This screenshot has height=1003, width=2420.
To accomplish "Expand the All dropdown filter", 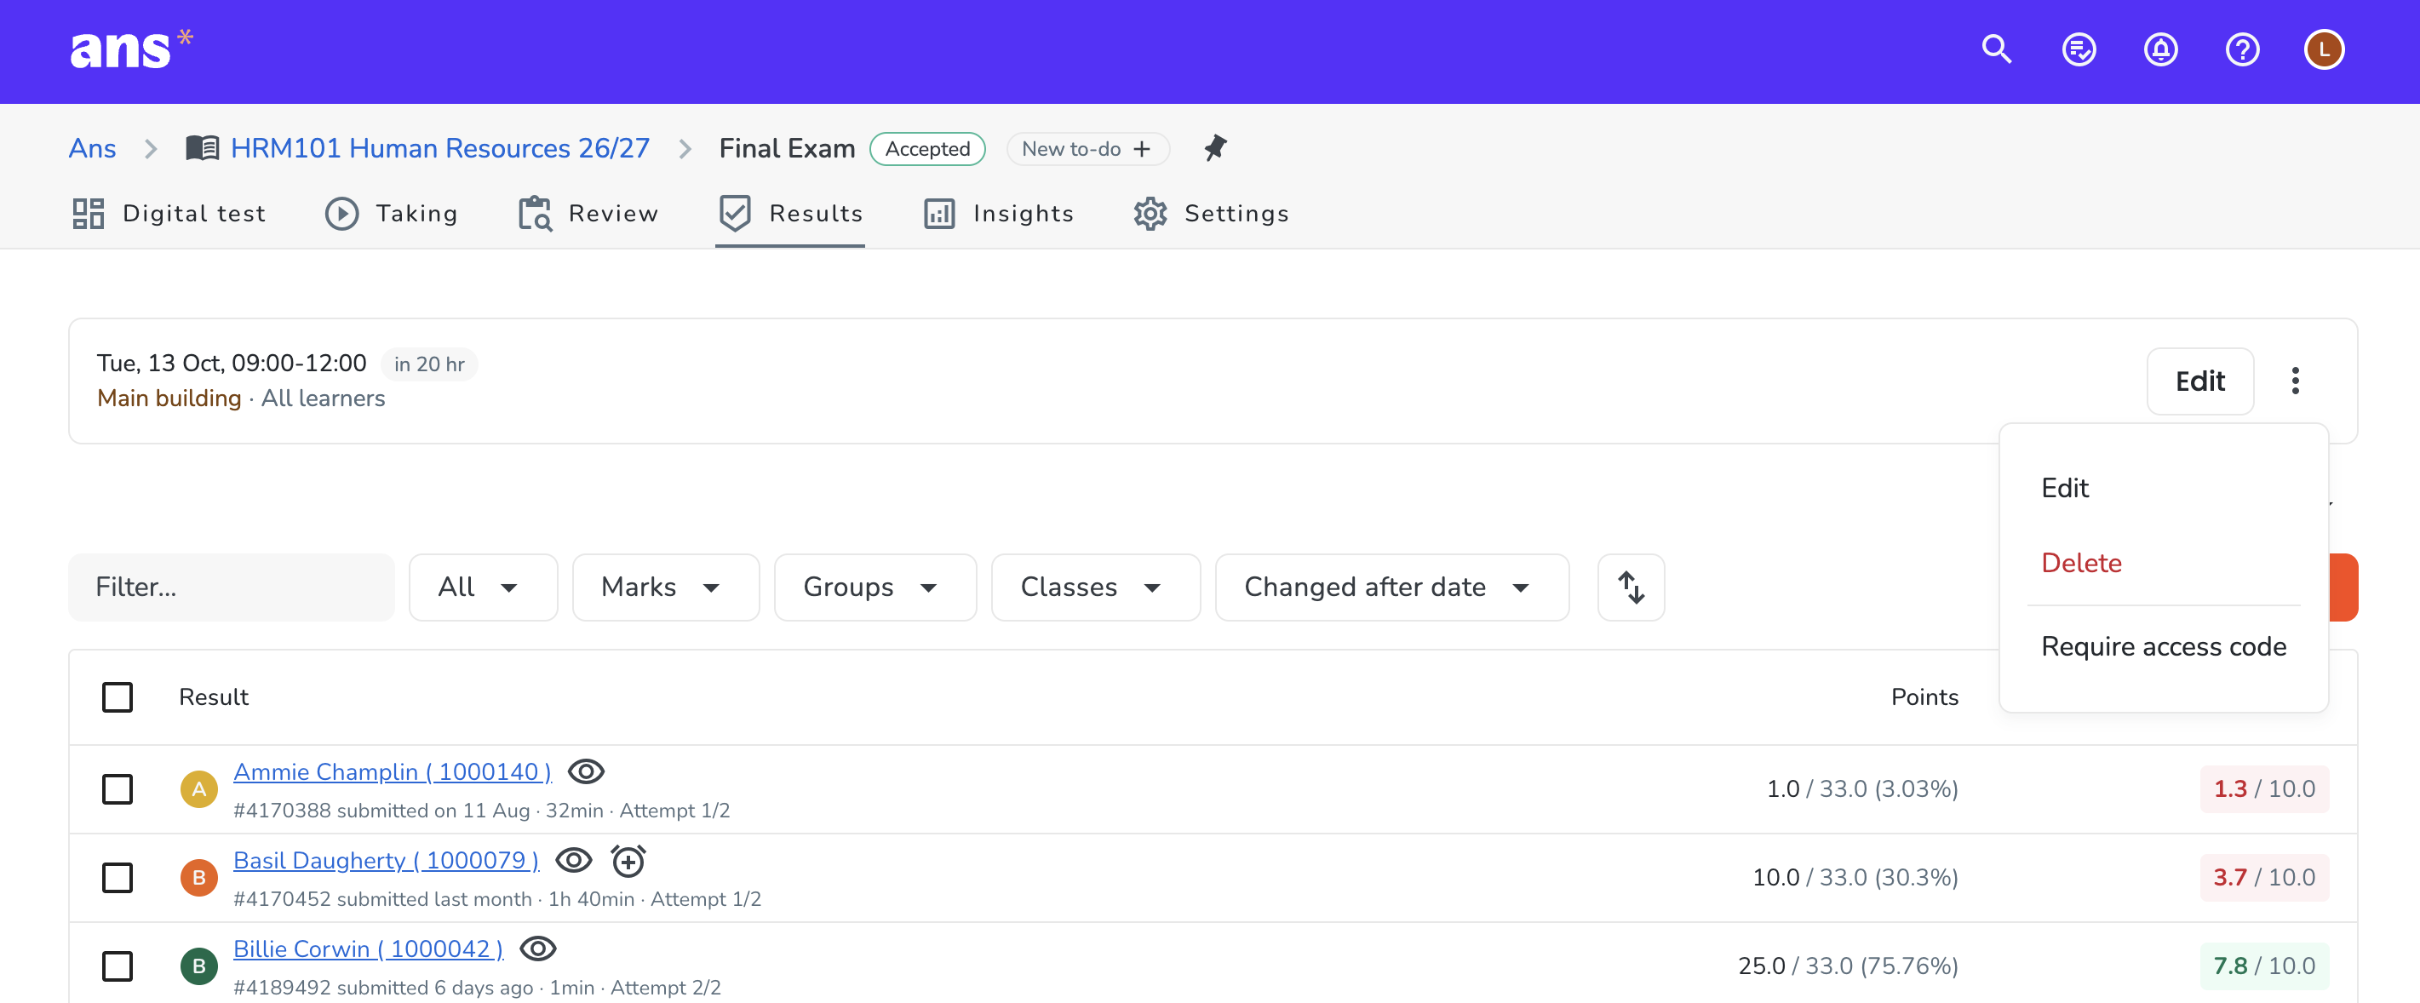I will 483,587.
